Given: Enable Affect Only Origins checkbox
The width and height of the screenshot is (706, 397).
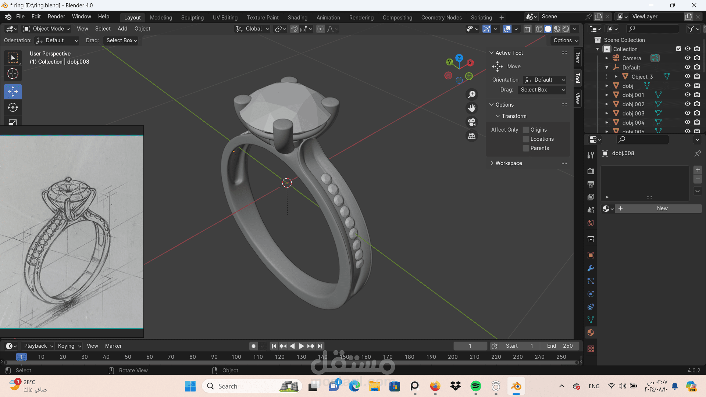Looking at the screenshot, I should [526, 130].
